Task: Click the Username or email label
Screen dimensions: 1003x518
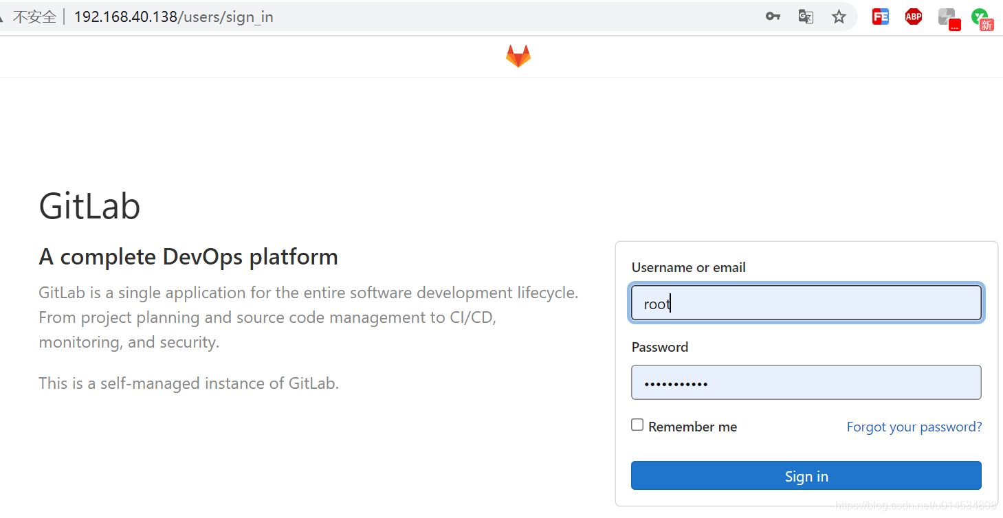Action: tap(688, 267)
